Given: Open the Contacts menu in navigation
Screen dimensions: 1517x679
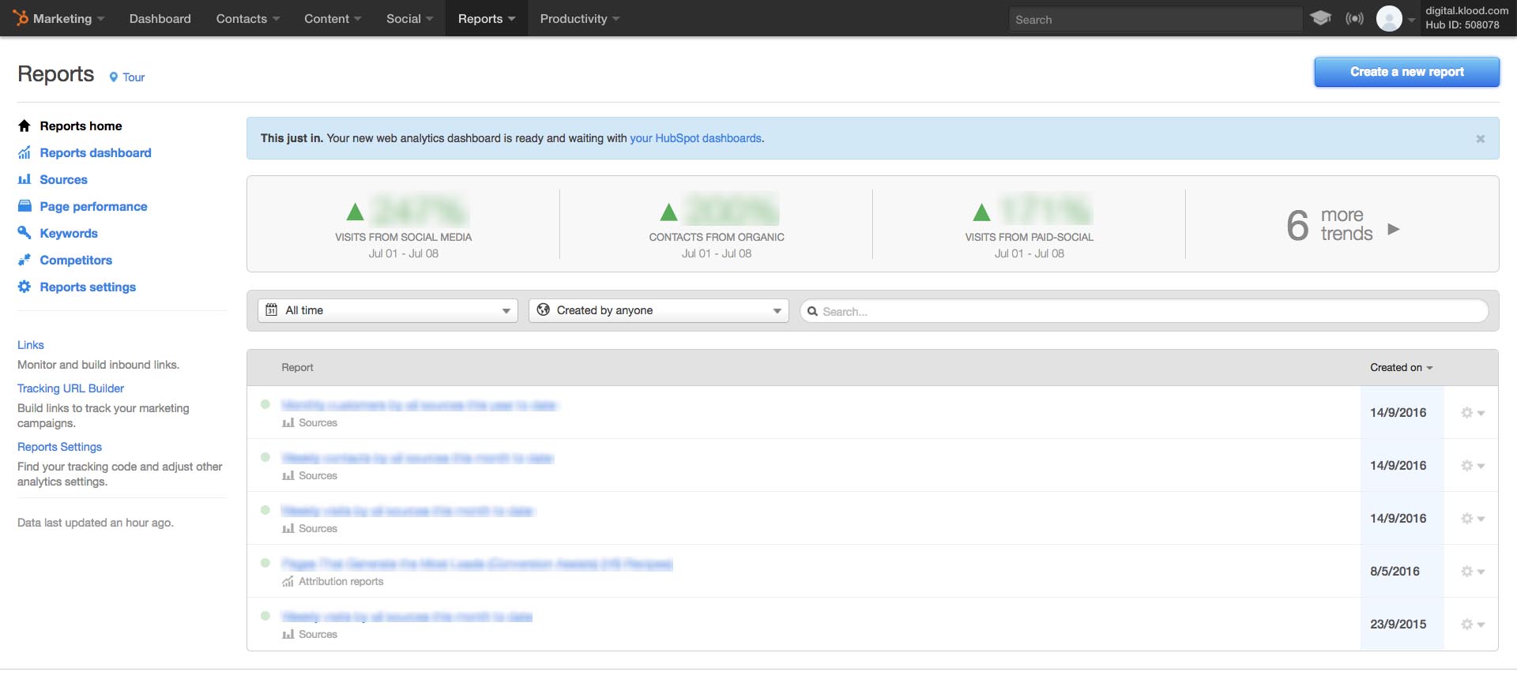Looking at the screenshot, I should click(x=247, y=19).
